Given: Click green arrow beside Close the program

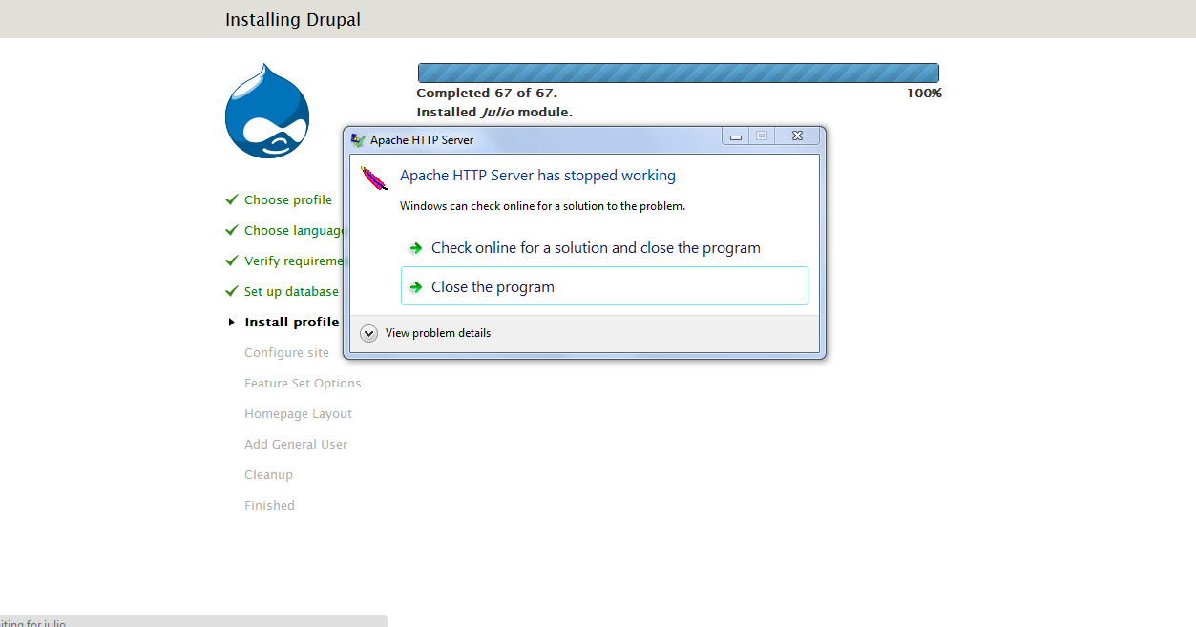Looking at the screenshot, I should click(x=415, y=287).
